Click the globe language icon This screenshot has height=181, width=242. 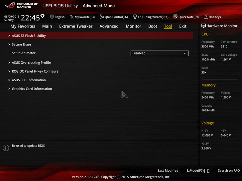tap(52, 17)
